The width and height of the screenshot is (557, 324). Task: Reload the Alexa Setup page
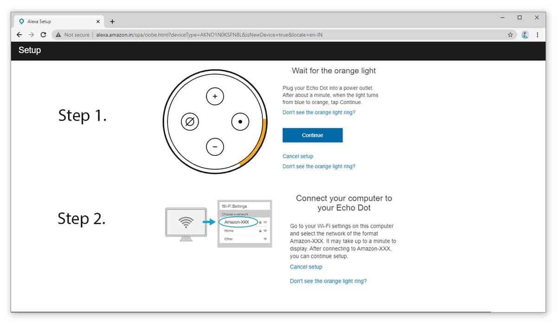pyautogui.click(x=43, y=35)
